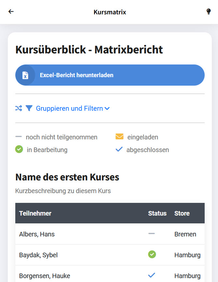Viewport: 218px width, 282px height.
Task: Click the funnel filter icon
Action: click(x=29, y=108)
